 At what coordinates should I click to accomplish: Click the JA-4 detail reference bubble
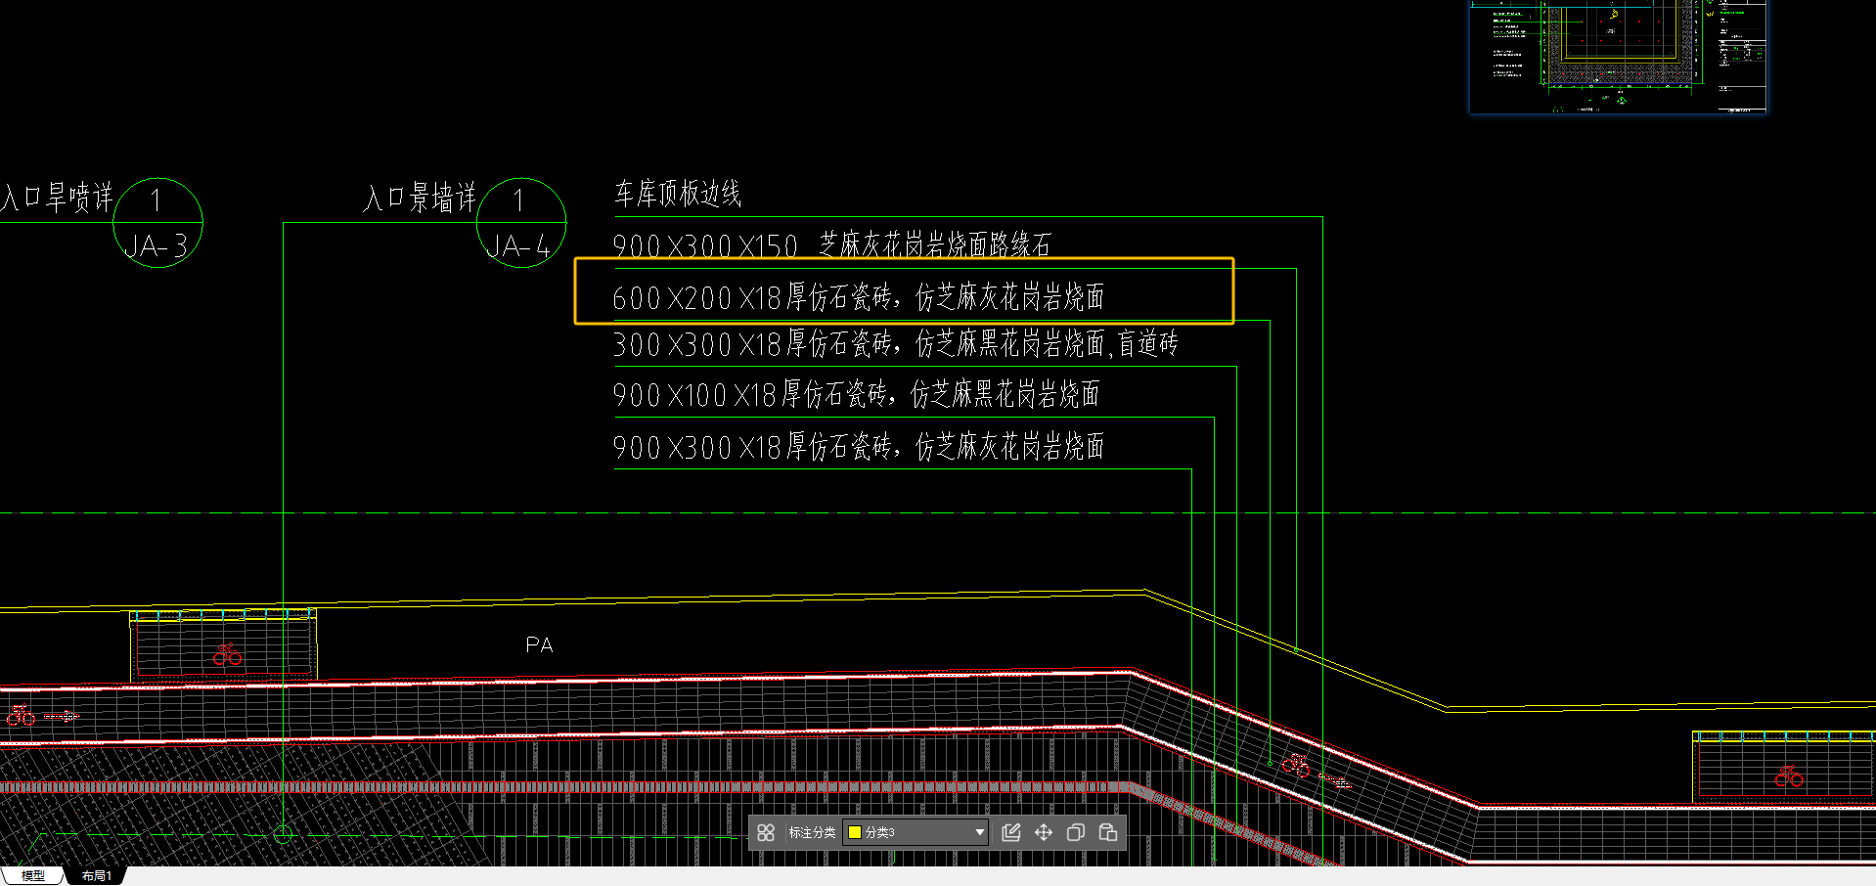[x=520, y=223]
